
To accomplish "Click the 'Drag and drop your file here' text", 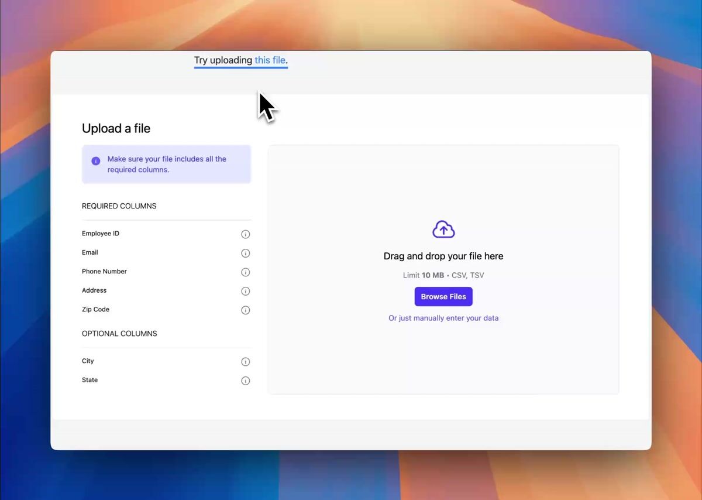I will click(443, 256).
